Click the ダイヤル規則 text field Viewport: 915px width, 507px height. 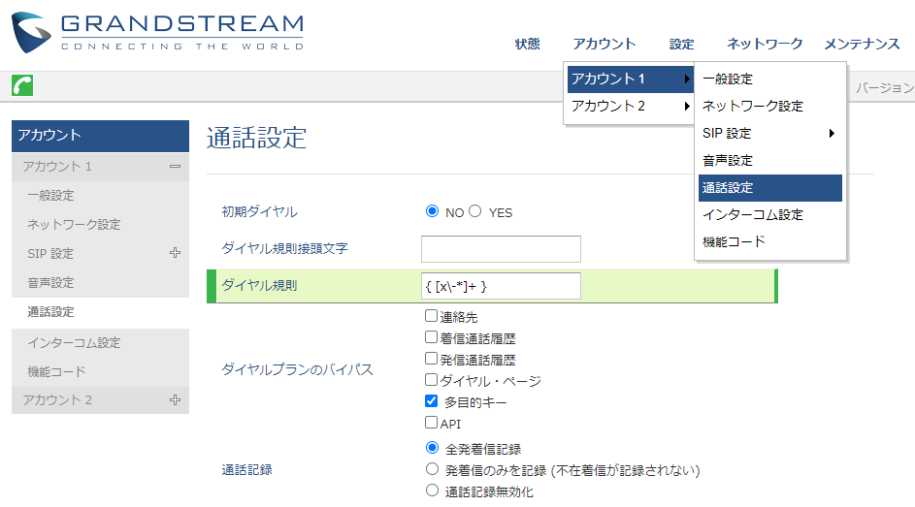(x=501, y=286)
